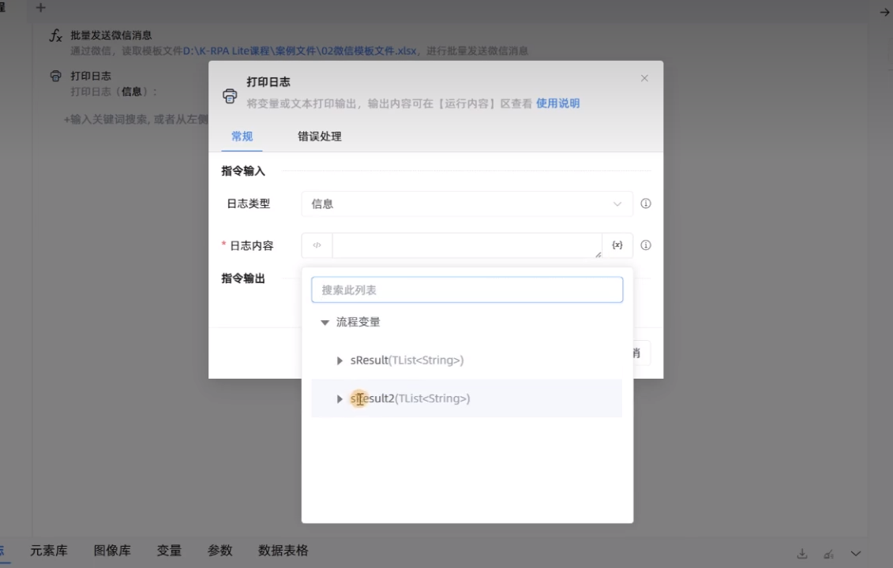Open the 日志类型 dropdown showing 信息
The width and height of the screenshot is (893, 568).
click(x=467, y=204)
